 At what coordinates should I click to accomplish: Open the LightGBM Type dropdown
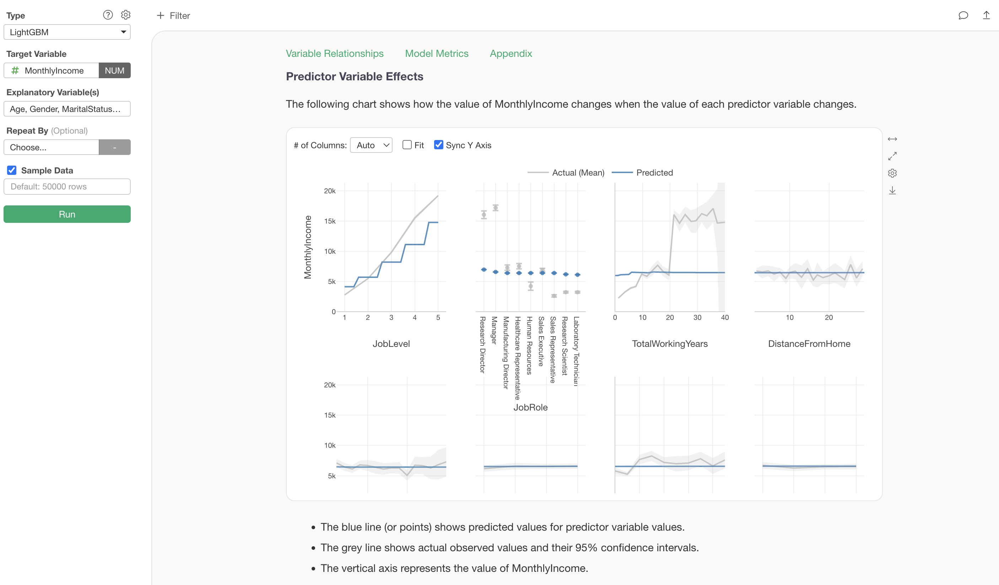[x=67, y=32]
